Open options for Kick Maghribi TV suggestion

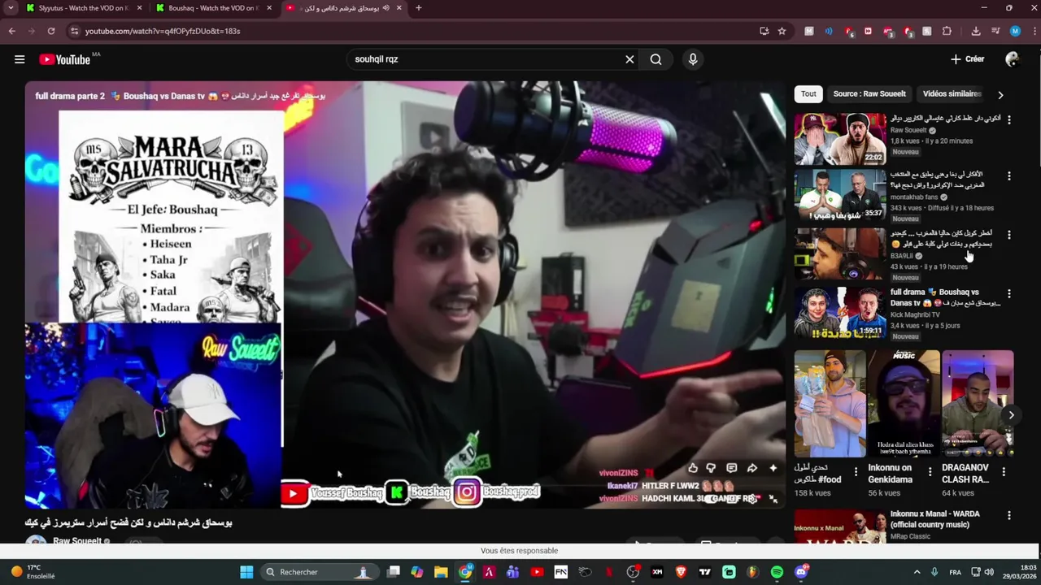(1009, 293)
